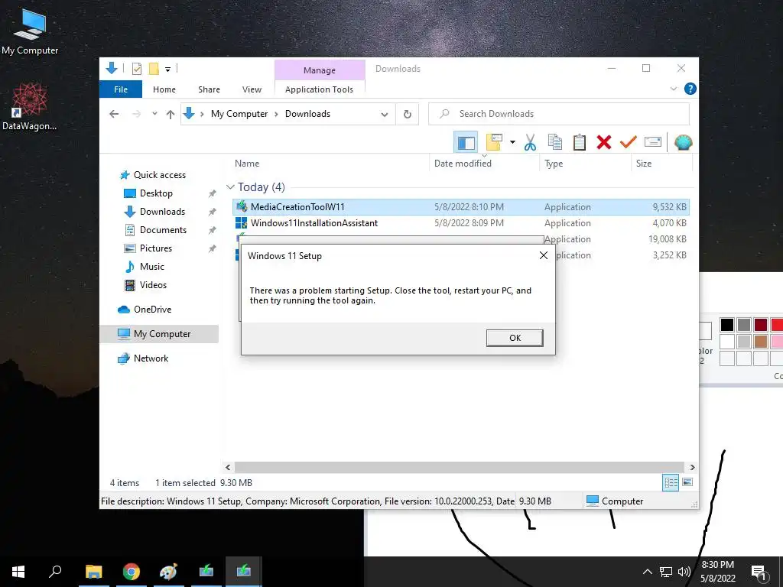This screenshot has height=587, width=783.
Task: Click the Cut scissors toolbar icon
Action: (x=531, y=143)
